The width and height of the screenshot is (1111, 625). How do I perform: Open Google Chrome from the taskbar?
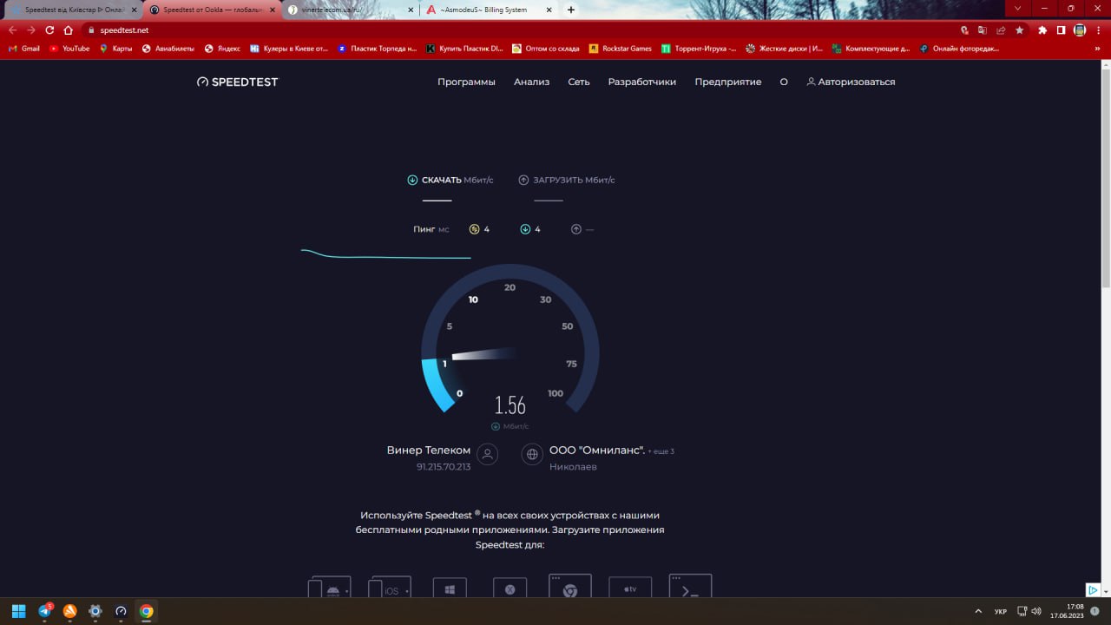click(x=147, y=611)
